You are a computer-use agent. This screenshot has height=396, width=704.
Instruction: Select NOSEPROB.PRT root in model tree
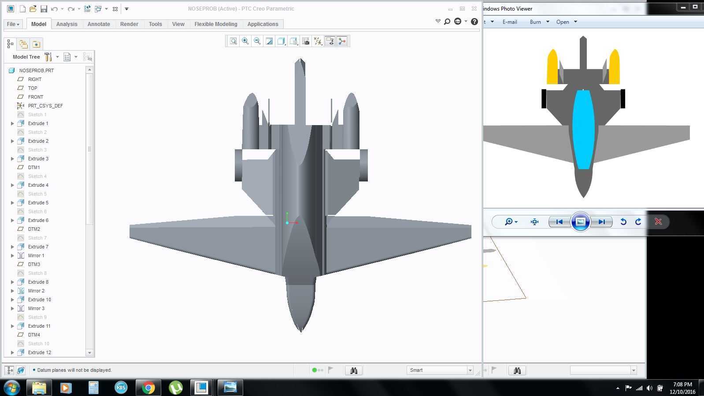point(37,70)
